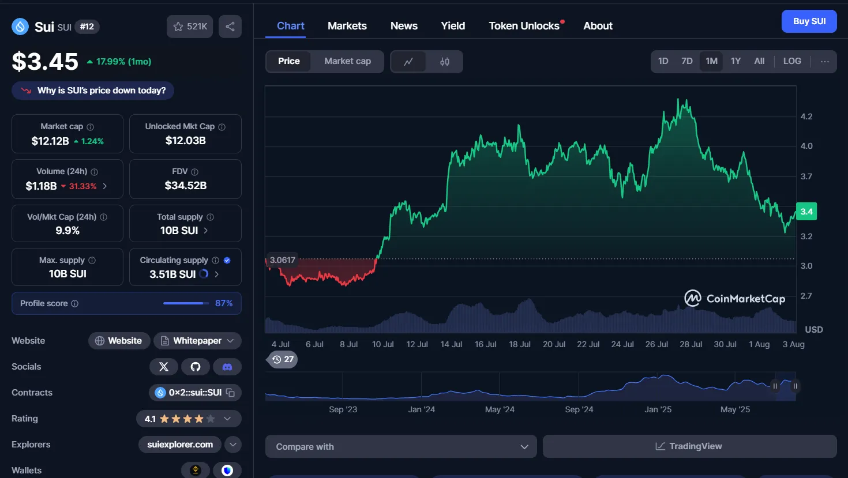
Task: Click the history events 27 badge
Action: (x=283, y=359)
